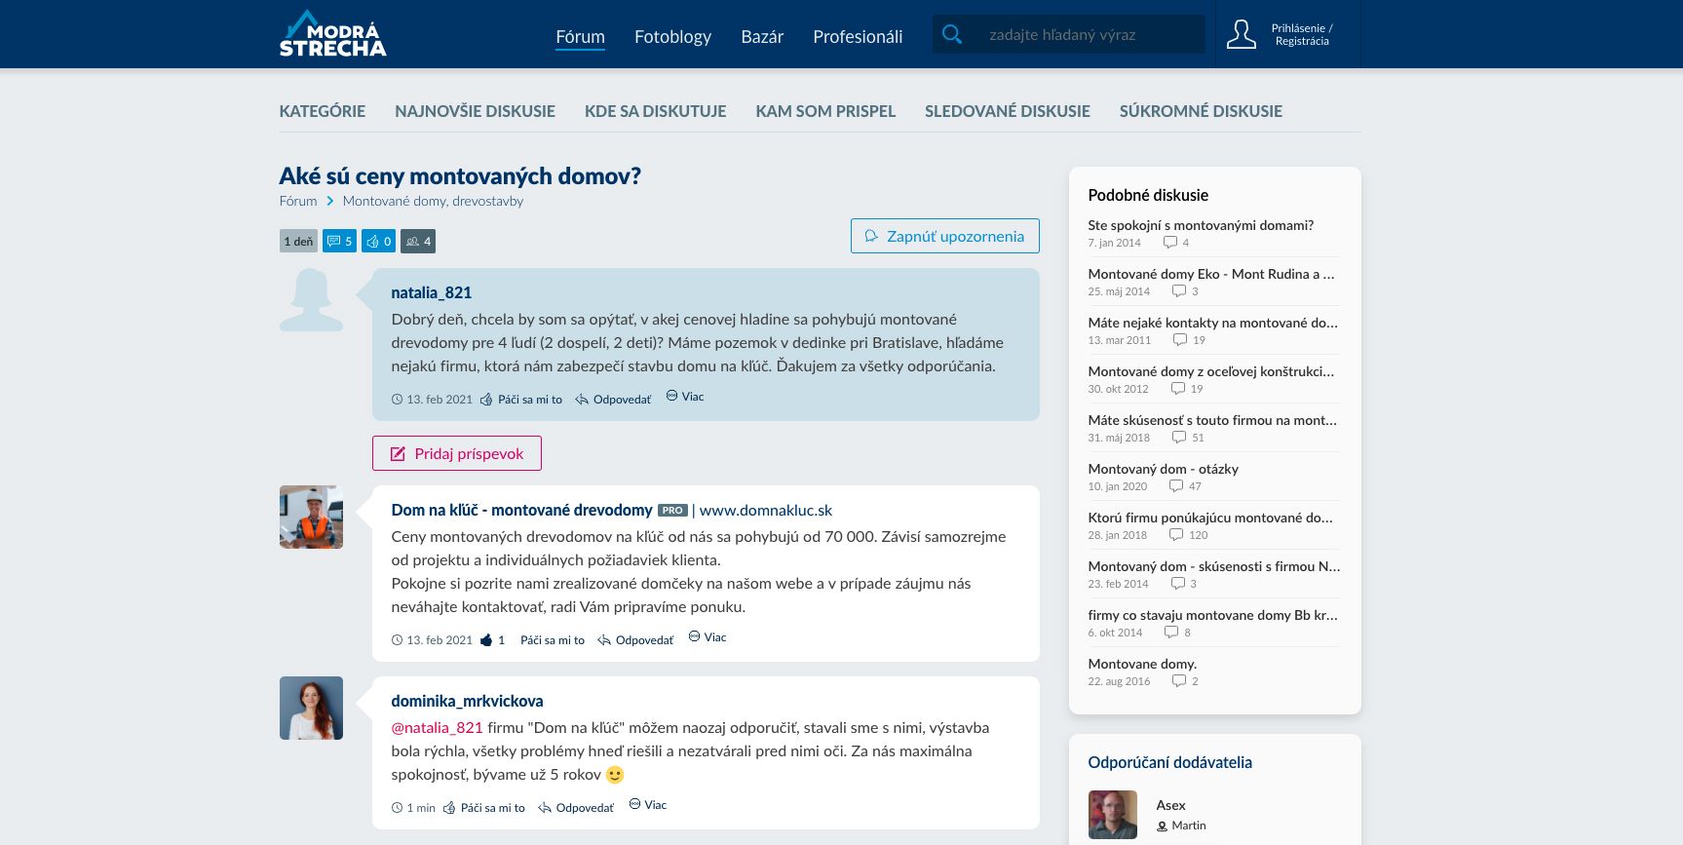Turn on notifications with Zapnúť upozornenia
This screenshot has height=845, width=1683.
(x=944, y=236)
